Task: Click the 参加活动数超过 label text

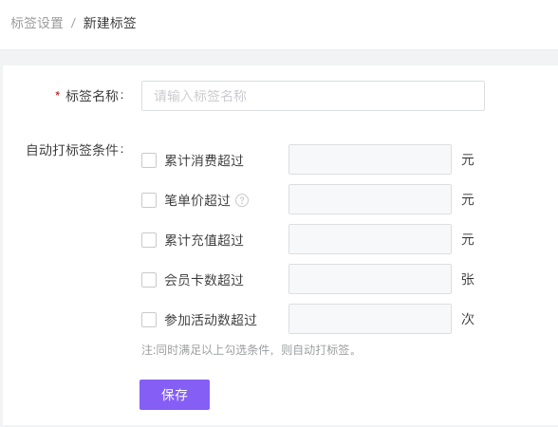Action: pos(211,320)
